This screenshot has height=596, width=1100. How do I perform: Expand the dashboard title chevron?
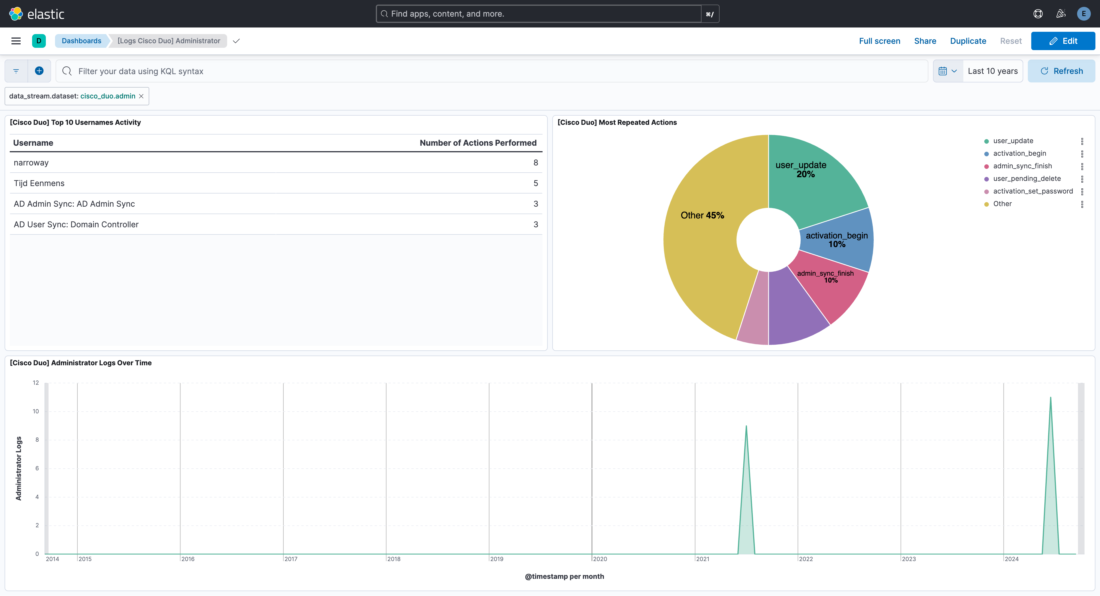click(236, 41)
